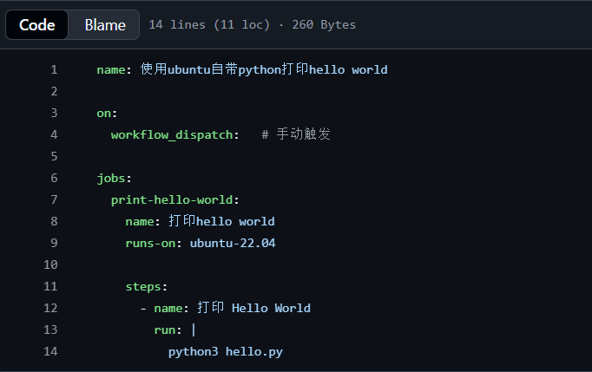This screenshot has width=592, height=372.
Task: Click the file size info '260 Bytes'
Action: (324, 25)
